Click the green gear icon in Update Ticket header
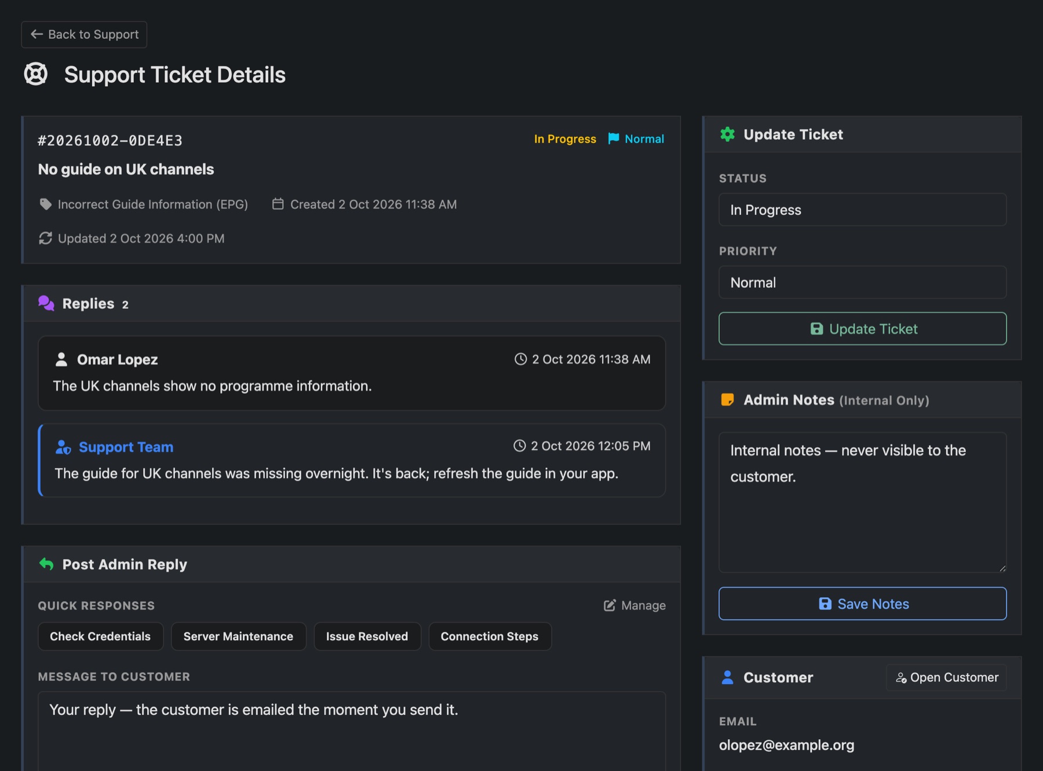The image size is (1043, 771). coord(727,134)
